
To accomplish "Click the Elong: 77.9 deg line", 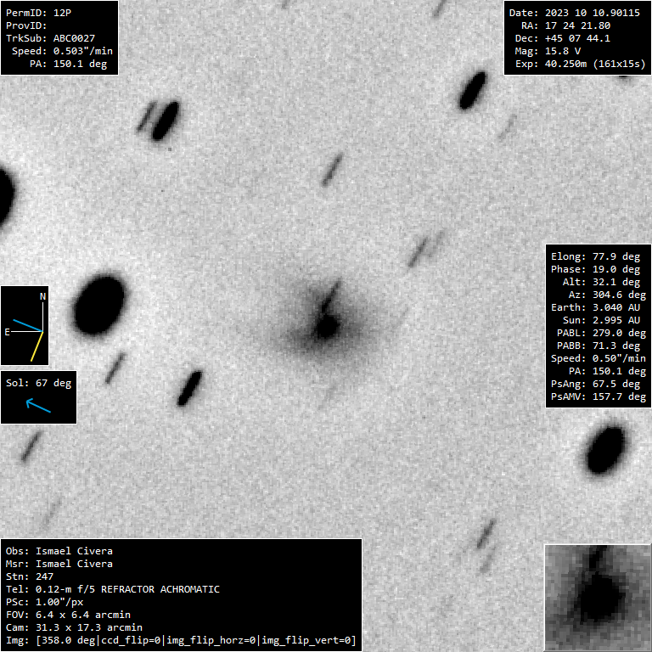I will (x=595, y=256).
